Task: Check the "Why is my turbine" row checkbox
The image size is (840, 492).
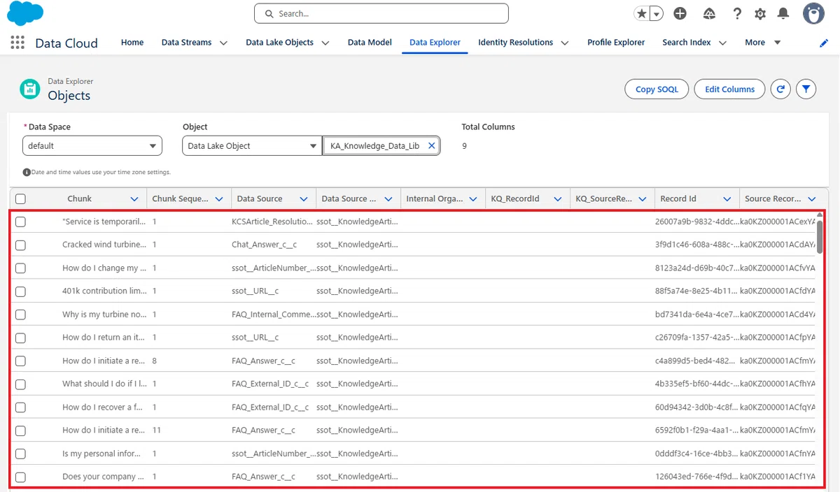Action: 20,314
